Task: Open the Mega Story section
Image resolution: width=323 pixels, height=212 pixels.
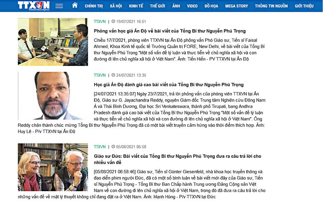Action: (x=237, y=6)
